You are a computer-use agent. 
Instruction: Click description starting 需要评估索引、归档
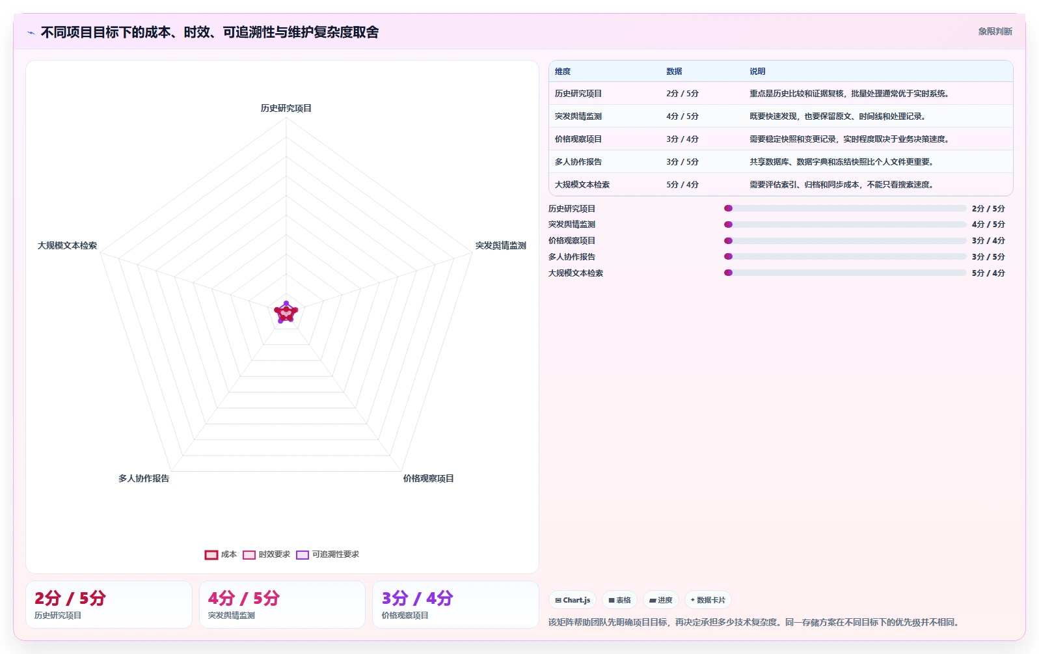pos(843,185)
